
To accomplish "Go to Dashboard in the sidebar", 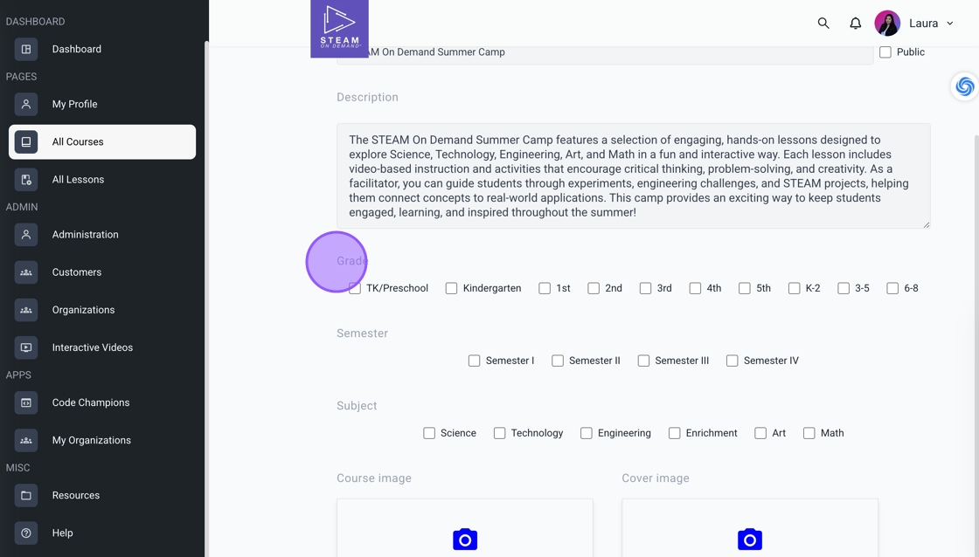I will point(76,49).
